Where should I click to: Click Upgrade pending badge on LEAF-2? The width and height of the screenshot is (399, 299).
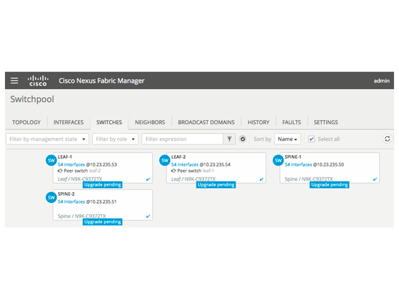(x=216, y=184)
